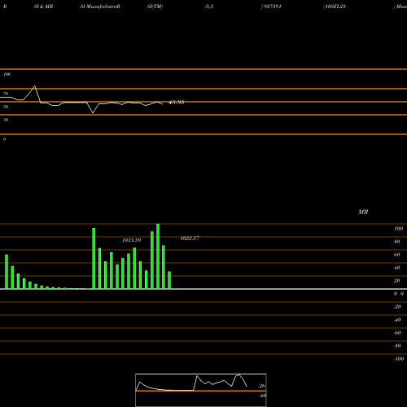Click the header text SI & MR

click(x=43, y=7)
